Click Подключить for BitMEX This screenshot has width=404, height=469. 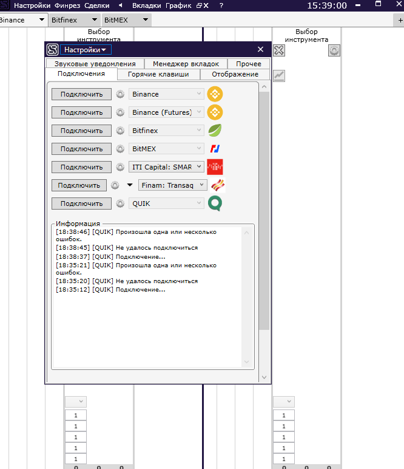coord(81,149)
